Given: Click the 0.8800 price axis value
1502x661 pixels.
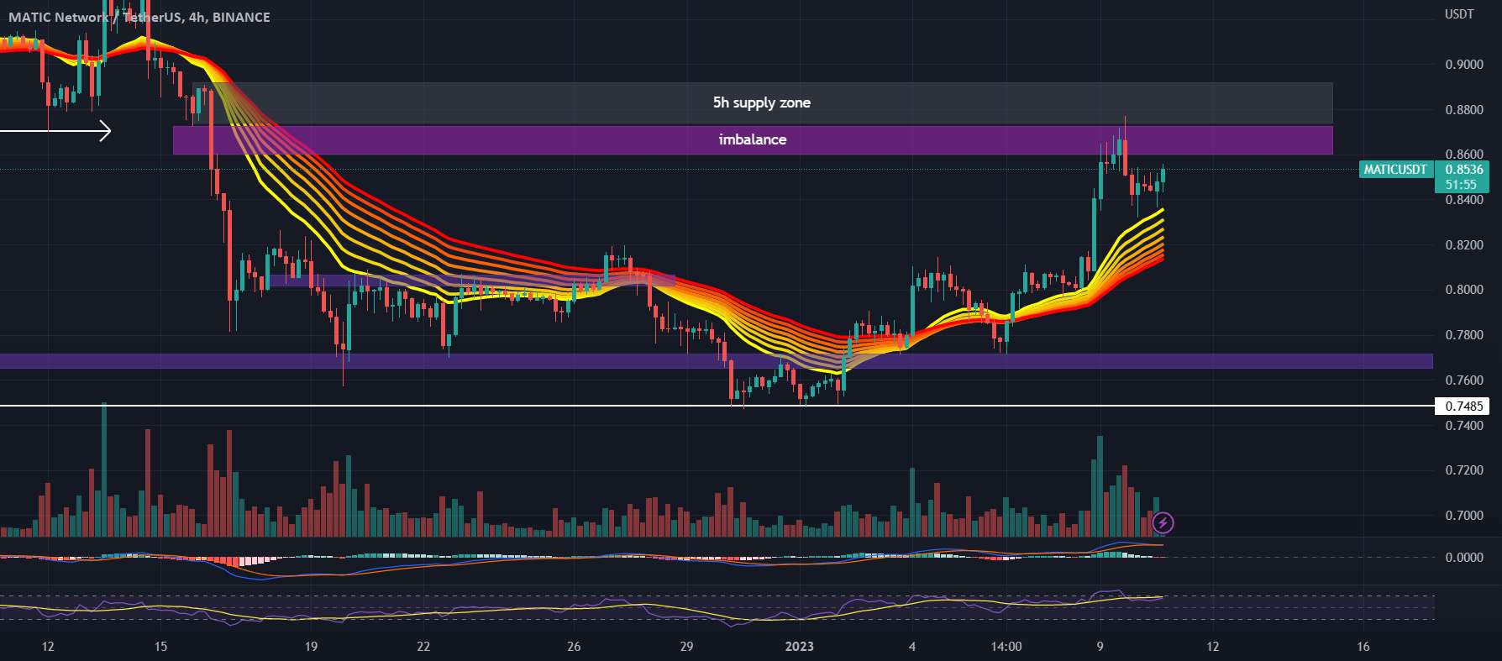Looking at the screenshot, I should click(x=1463, y=110).
